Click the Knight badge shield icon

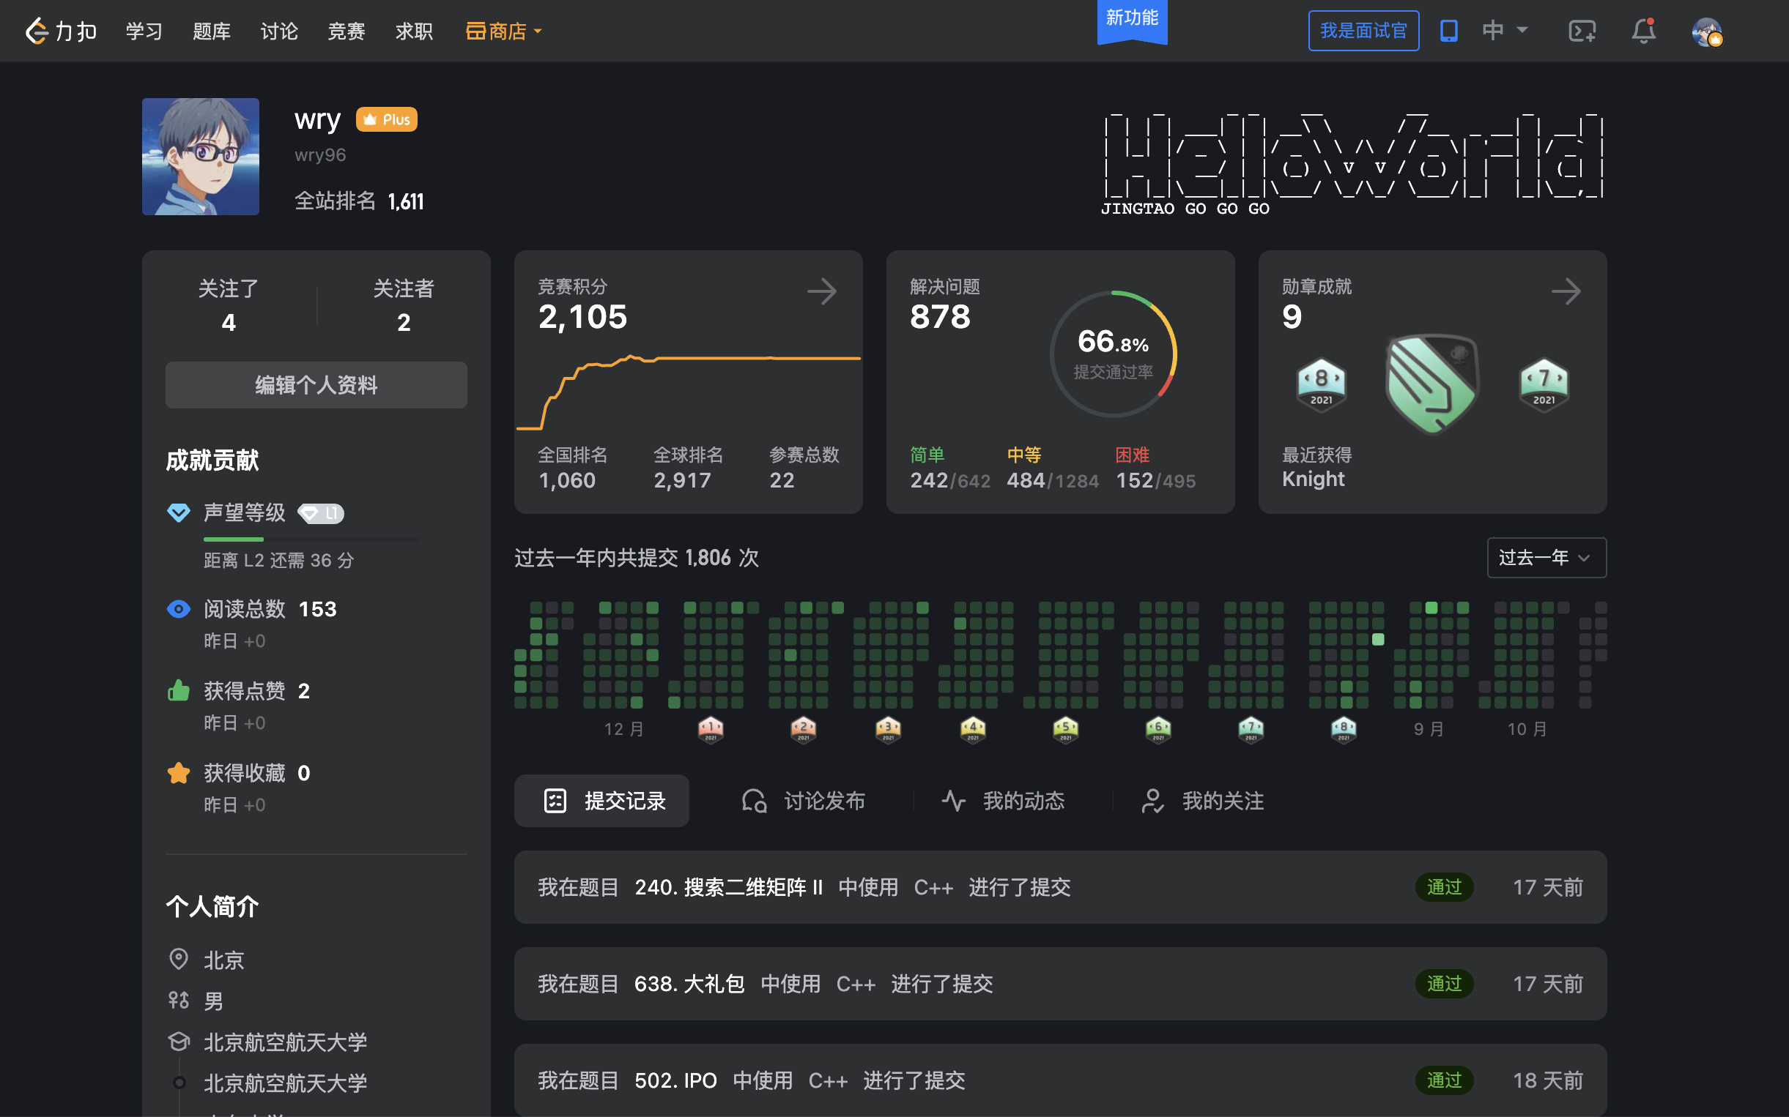[1432, 384]
